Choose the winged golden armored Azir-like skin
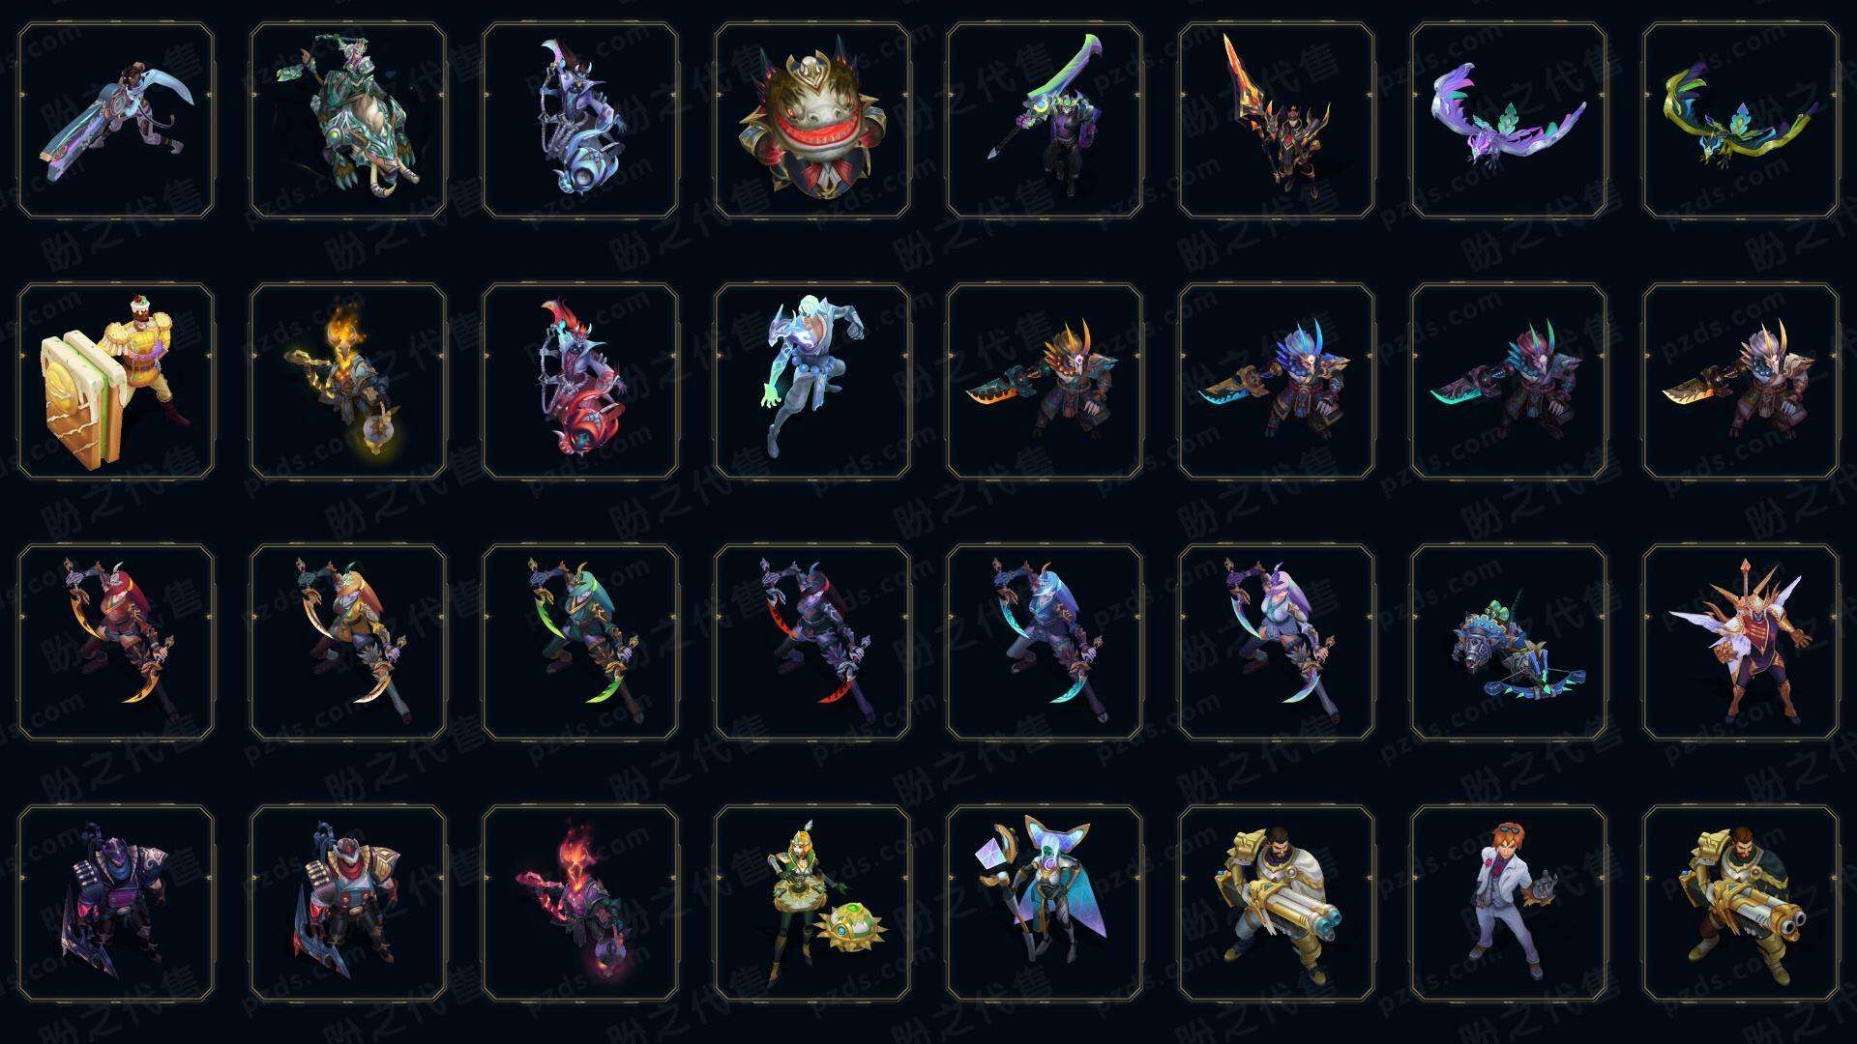This screenshot has width=1857, height=1044. tap(1741, 643)
